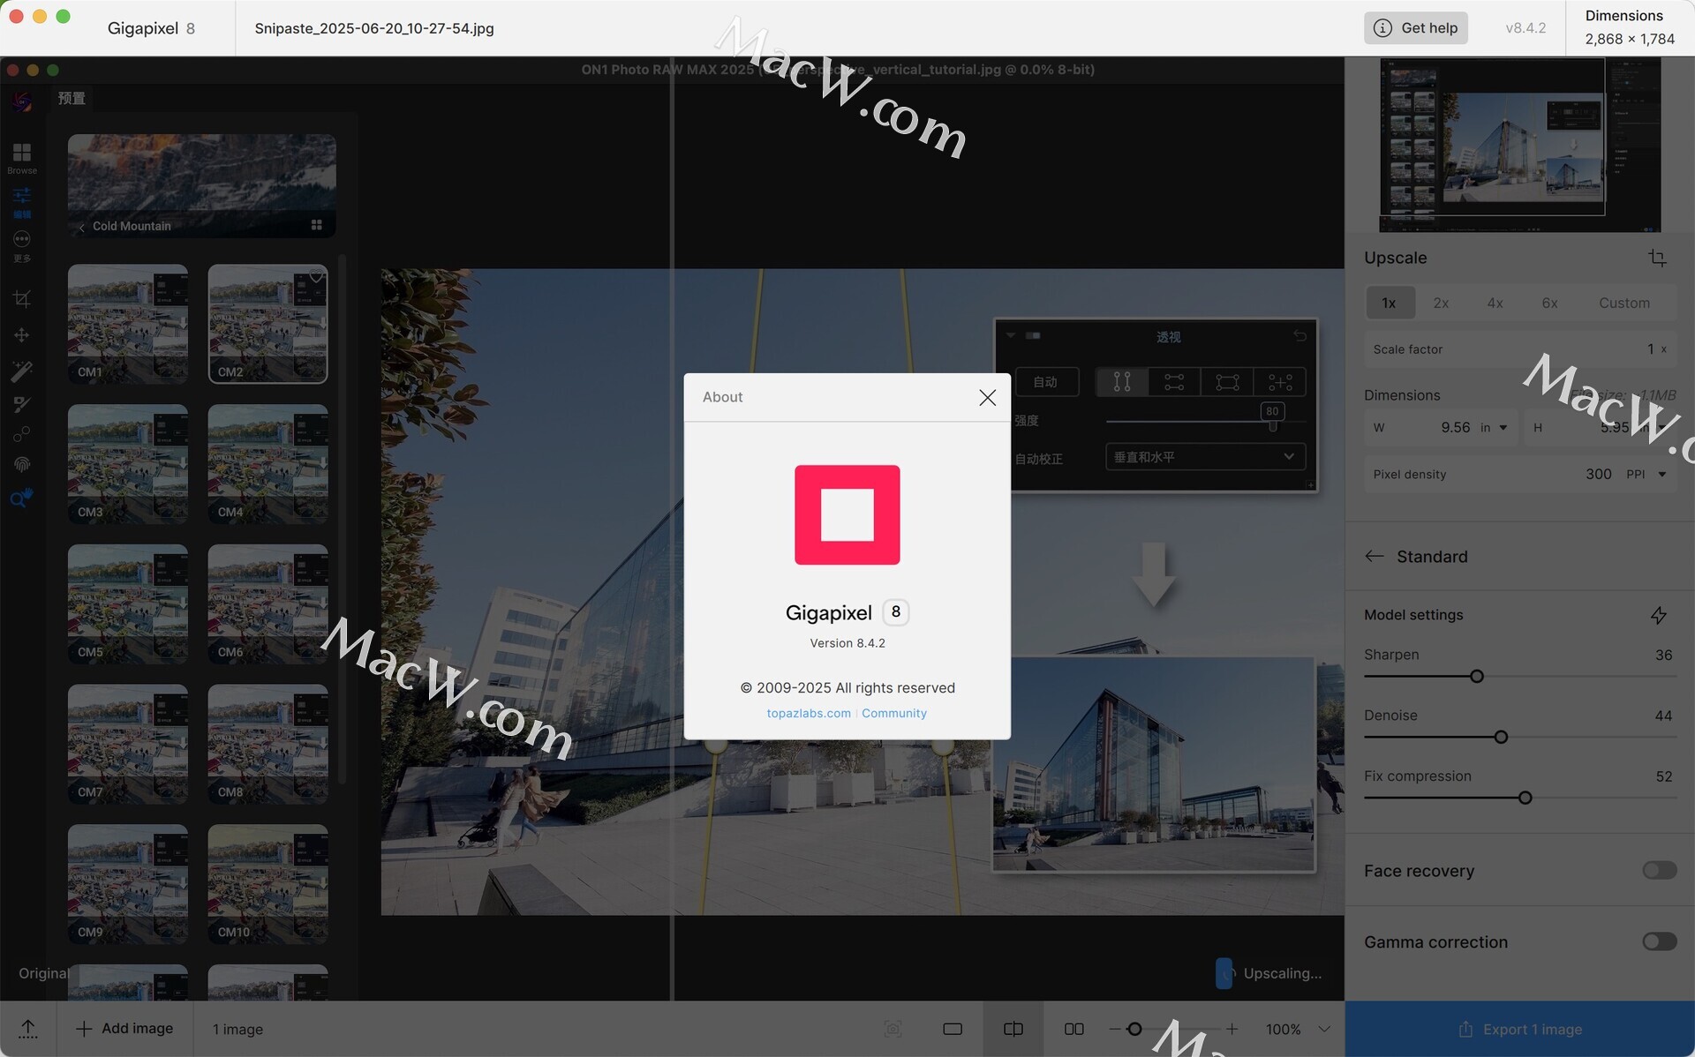Select the magic wand tool in ON1
Viewport: 1695px width, 1057px height.
click(x=22, y=371)
